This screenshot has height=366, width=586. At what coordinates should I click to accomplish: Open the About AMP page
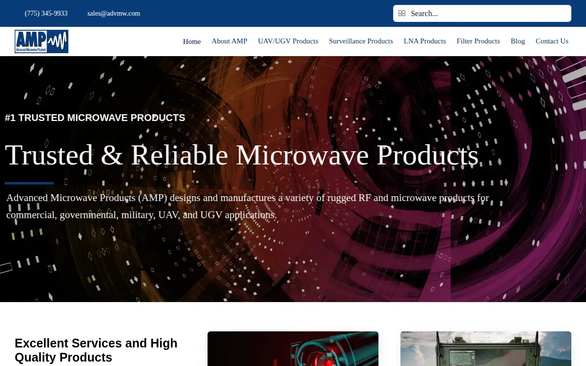[x=230, y=41]
